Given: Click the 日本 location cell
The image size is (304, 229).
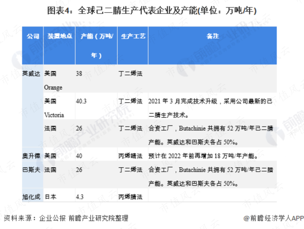Looking at the screenshot, I should 50,197.
